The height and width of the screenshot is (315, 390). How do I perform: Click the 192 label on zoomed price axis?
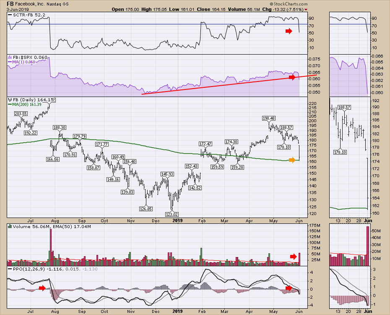pyautogui.click(x=376, y=101)
